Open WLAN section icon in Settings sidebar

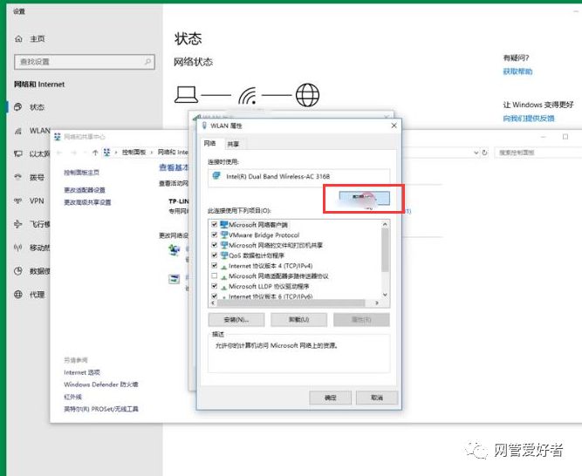(x=17, y=131)
